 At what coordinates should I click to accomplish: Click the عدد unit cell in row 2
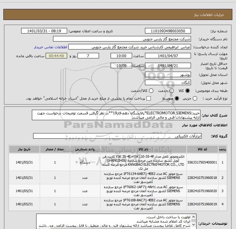85,178
